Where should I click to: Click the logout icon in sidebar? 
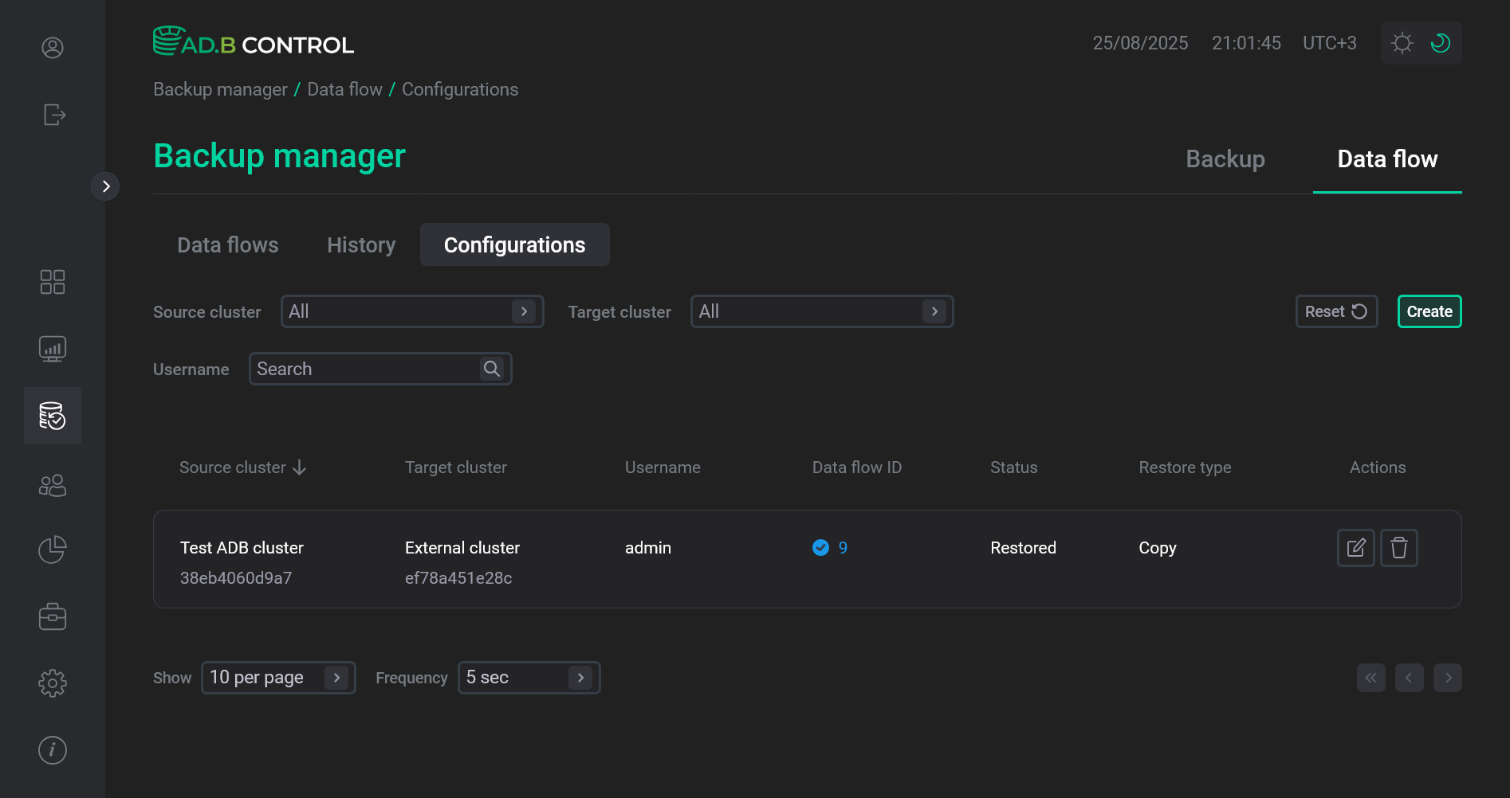click(x=53, y=115)
